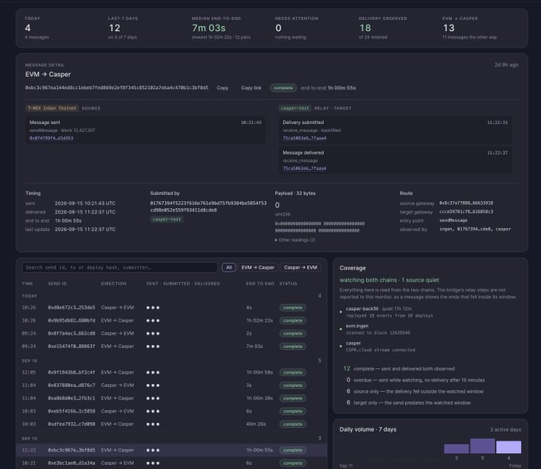541x469 pixels.
Task: Focus the search send id input field
Action: pos(119,268)
